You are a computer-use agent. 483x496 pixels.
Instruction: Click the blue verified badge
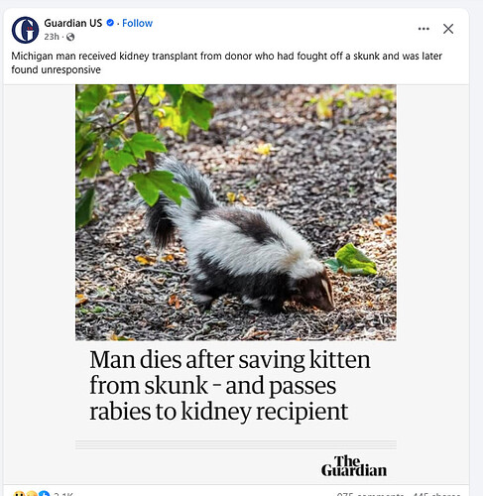(x=110, y=23)
